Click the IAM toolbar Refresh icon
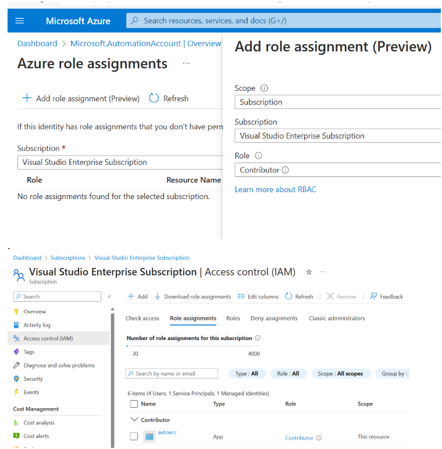Screen dimensions: 442x449 tap(288, 296)
